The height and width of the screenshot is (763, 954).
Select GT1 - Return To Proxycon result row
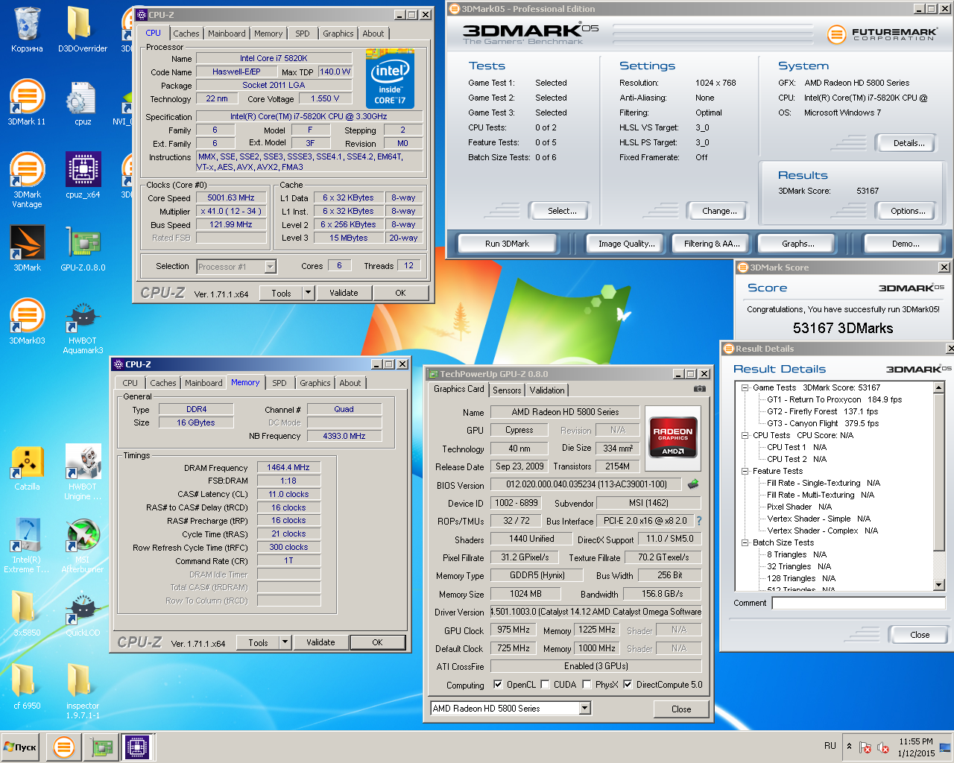834,399
